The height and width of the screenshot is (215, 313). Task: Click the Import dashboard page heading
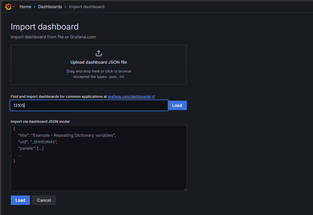click(x=45, y=27)
